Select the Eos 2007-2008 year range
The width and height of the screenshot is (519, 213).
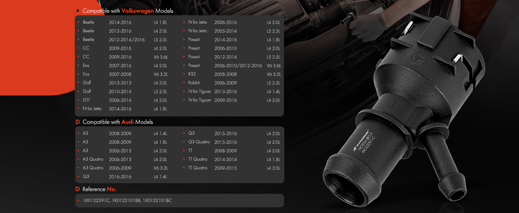pyautogui.click(x=120, y=74)
